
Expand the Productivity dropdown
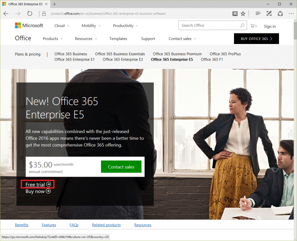(126, 26)
